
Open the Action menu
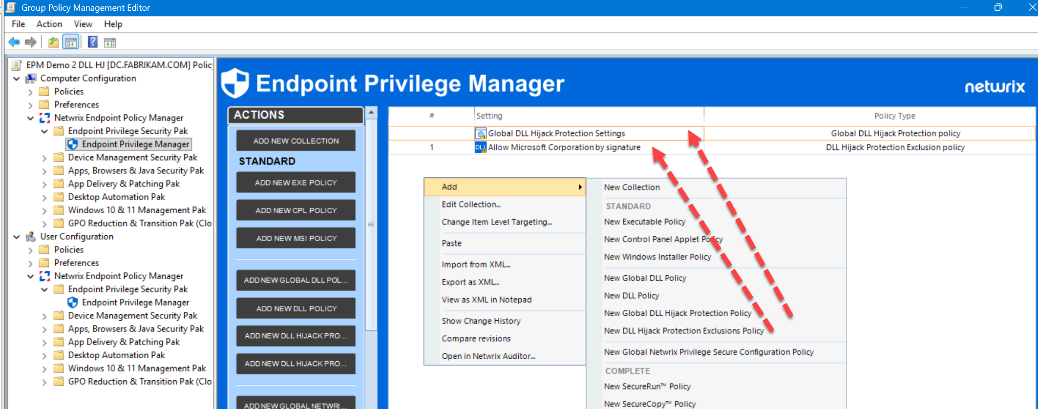click(x=49, y=24)
